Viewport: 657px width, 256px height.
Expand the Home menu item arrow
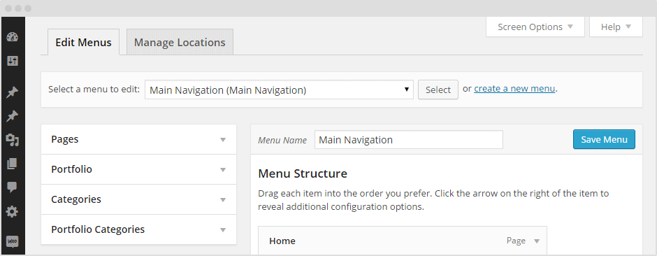click(537, 241)
